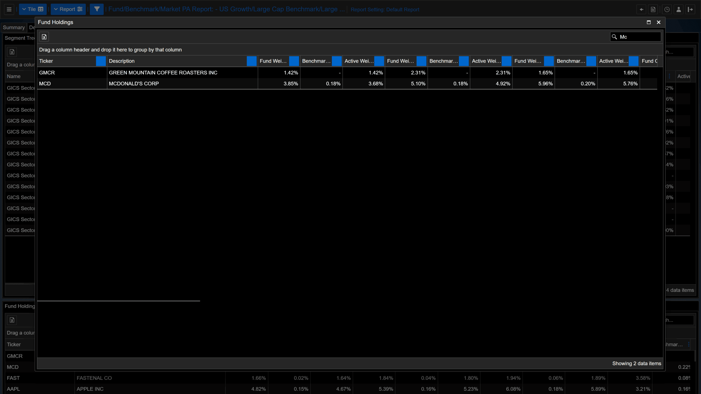The height and width of the screenshot is (394, 701).
Task: Click the 4.92% value in MCD row
Action: pyautogui.click(x=503, y=83)
